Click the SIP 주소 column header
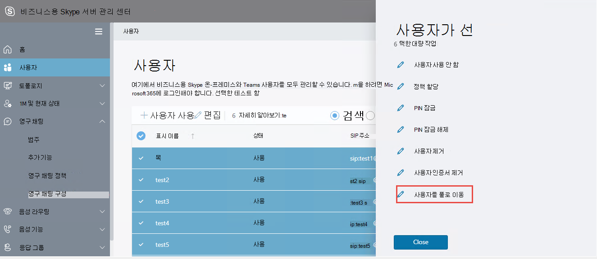The width and height of the screenshot is (597, 259). [x=360, y=136]
